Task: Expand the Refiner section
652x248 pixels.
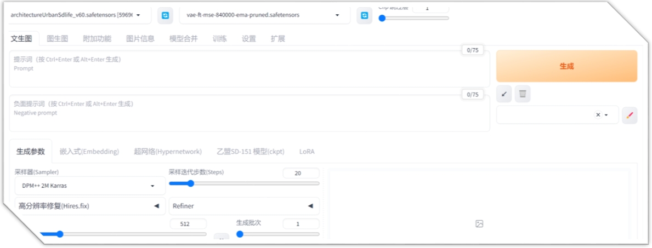Action: click(x=243, y=206)
